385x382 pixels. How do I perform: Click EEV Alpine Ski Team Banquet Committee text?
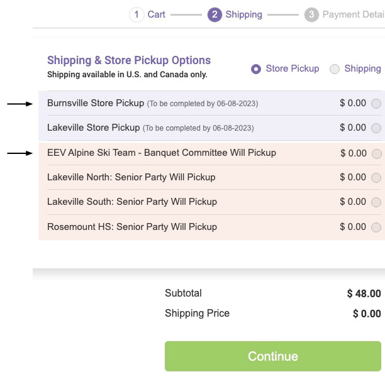click(x=161, y=153)
